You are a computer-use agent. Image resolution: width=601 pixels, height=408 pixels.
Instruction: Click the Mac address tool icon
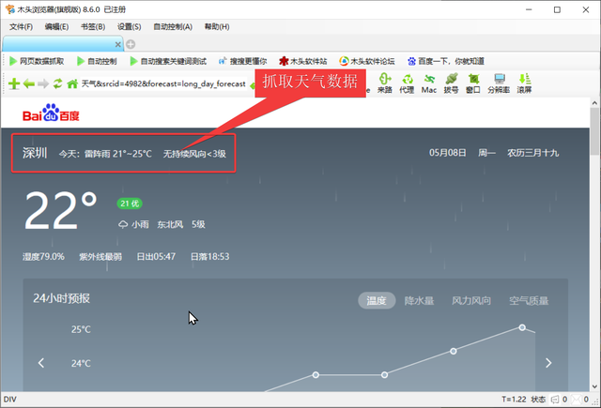point(429,83)
